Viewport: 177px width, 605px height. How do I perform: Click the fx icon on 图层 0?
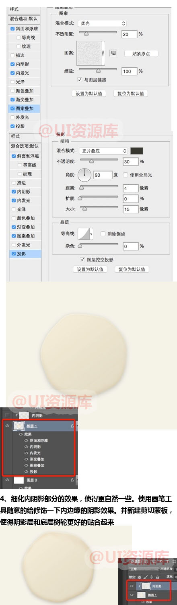pyautogui.click(x=72, y=480)
